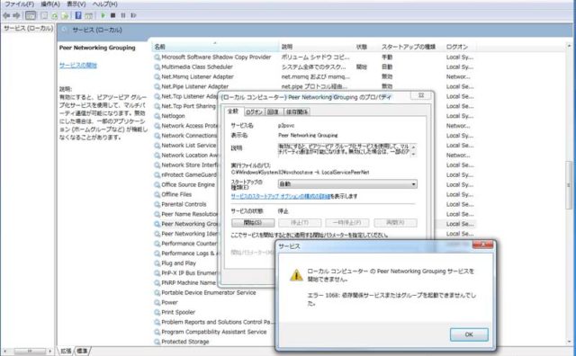Viewport: 576px width, 356px height.
Task: Switch to the 標準 view tab at bottom
Action: (x=82, y=352)
